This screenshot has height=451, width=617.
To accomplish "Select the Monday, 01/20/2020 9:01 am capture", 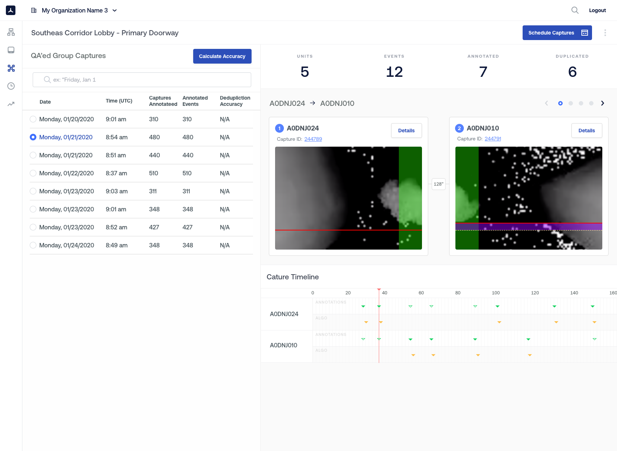I will [x=33, y=119].
